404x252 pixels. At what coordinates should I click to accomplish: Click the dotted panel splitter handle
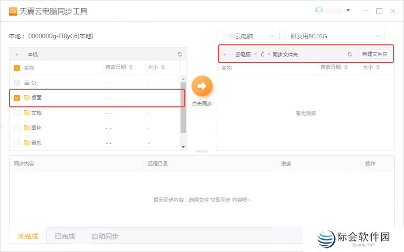(x=202, y=152)
